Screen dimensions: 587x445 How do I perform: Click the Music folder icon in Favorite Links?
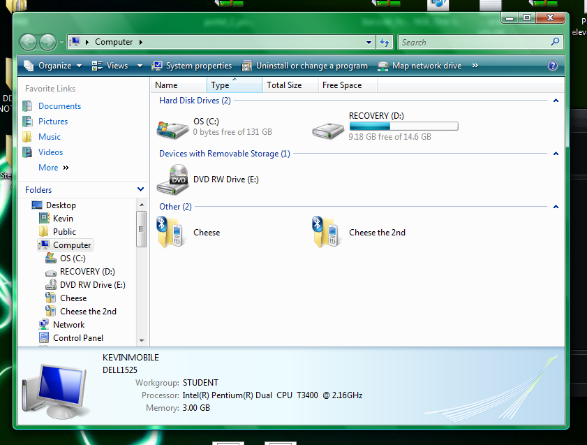pos(27,137)
